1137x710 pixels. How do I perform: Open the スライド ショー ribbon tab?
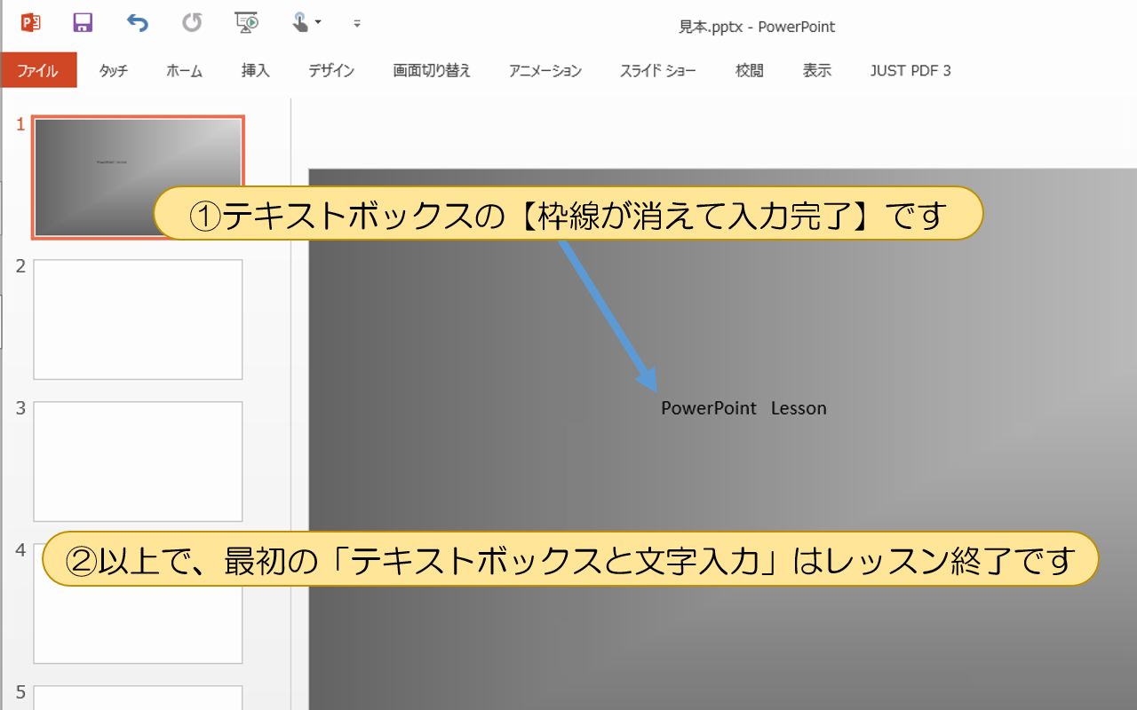tap(658, 71)
